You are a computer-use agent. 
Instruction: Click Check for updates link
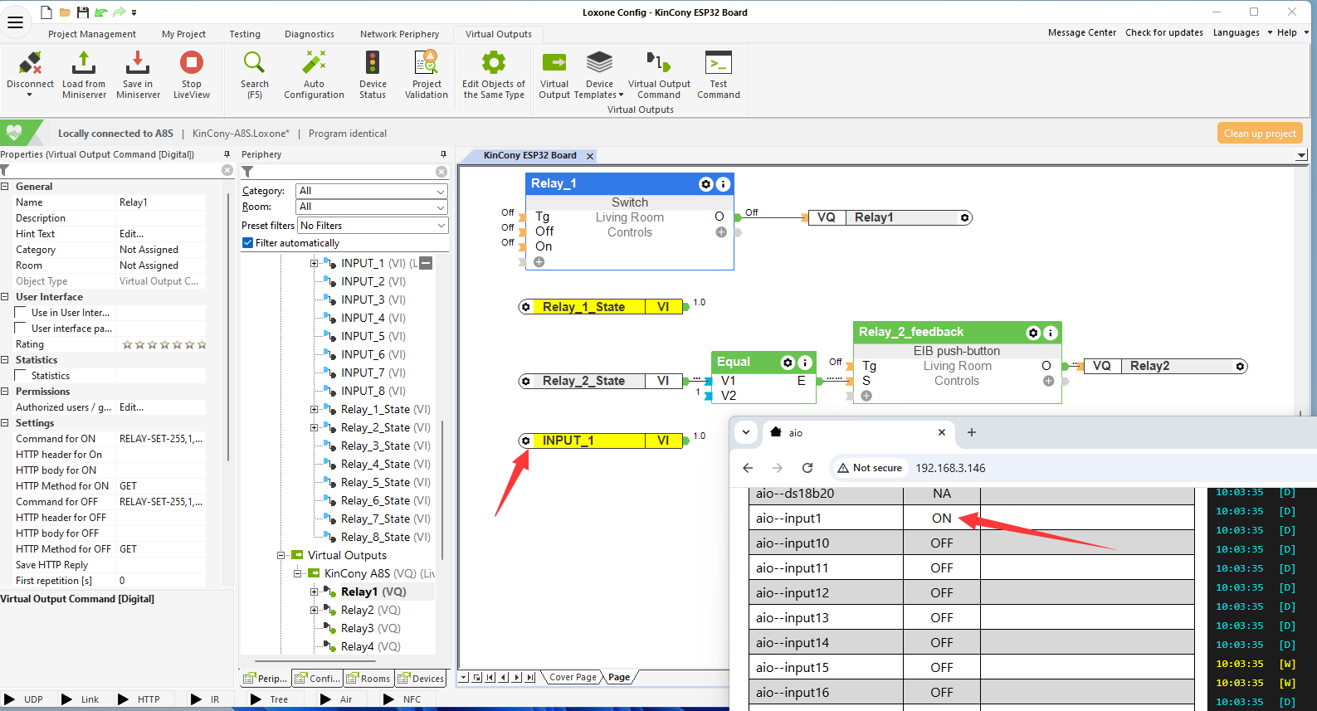tap(1163, 33)
